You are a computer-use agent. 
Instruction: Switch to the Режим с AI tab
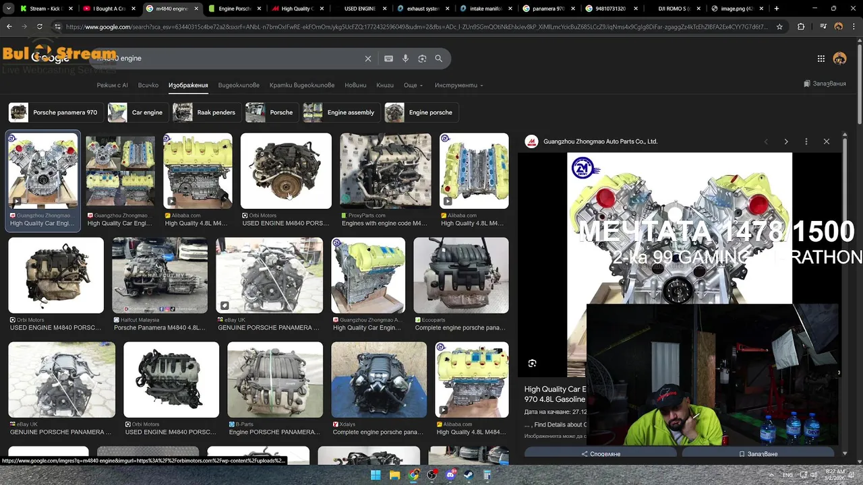(x=112, y=86)
